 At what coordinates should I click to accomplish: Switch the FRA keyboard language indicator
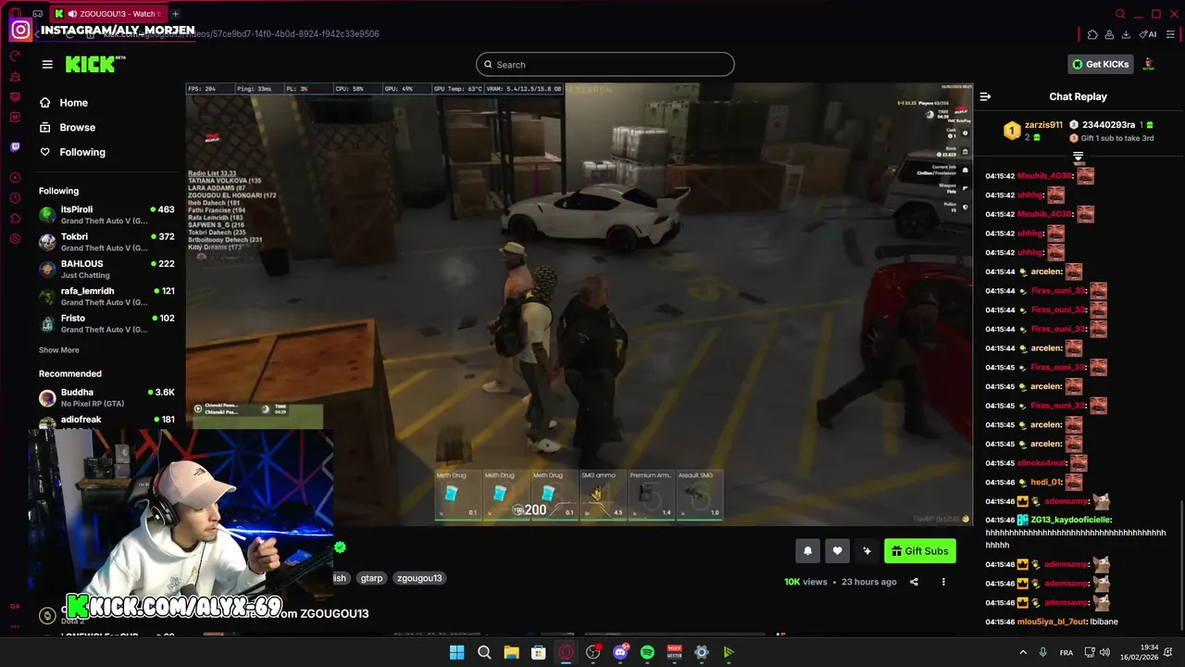coord(1066,652)
